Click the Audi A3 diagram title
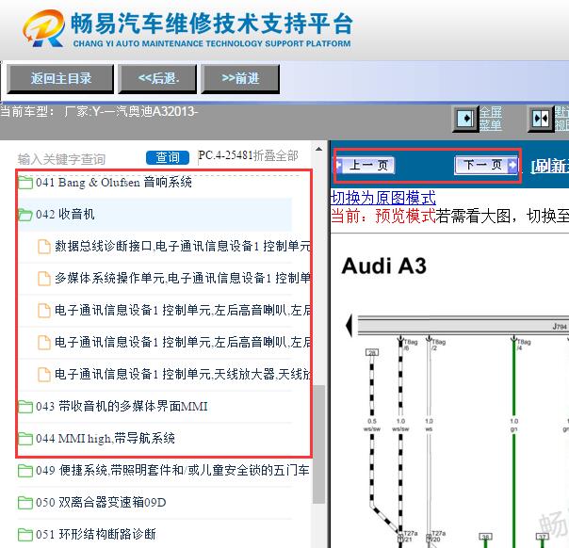 pyautogui.click(x=383, y=266)
